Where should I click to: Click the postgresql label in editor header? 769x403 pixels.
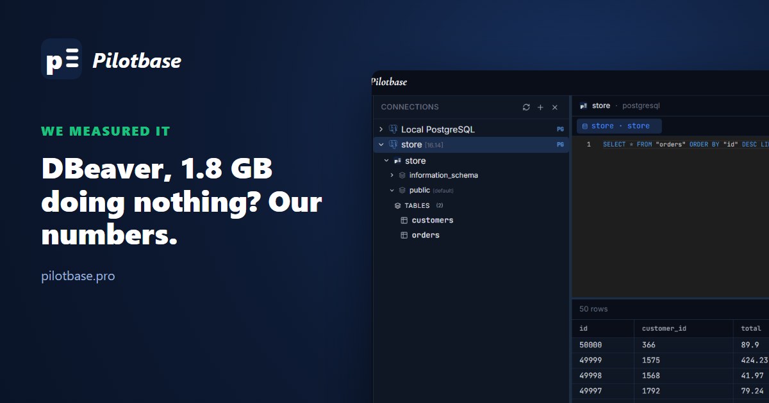coord(641,106)
